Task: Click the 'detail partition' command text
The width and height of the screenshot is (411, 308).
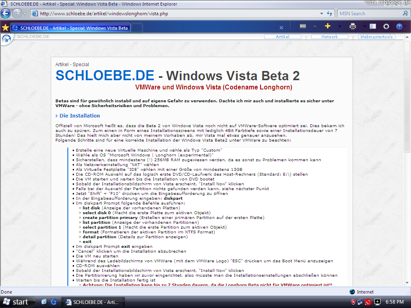Action: [100, 237]
